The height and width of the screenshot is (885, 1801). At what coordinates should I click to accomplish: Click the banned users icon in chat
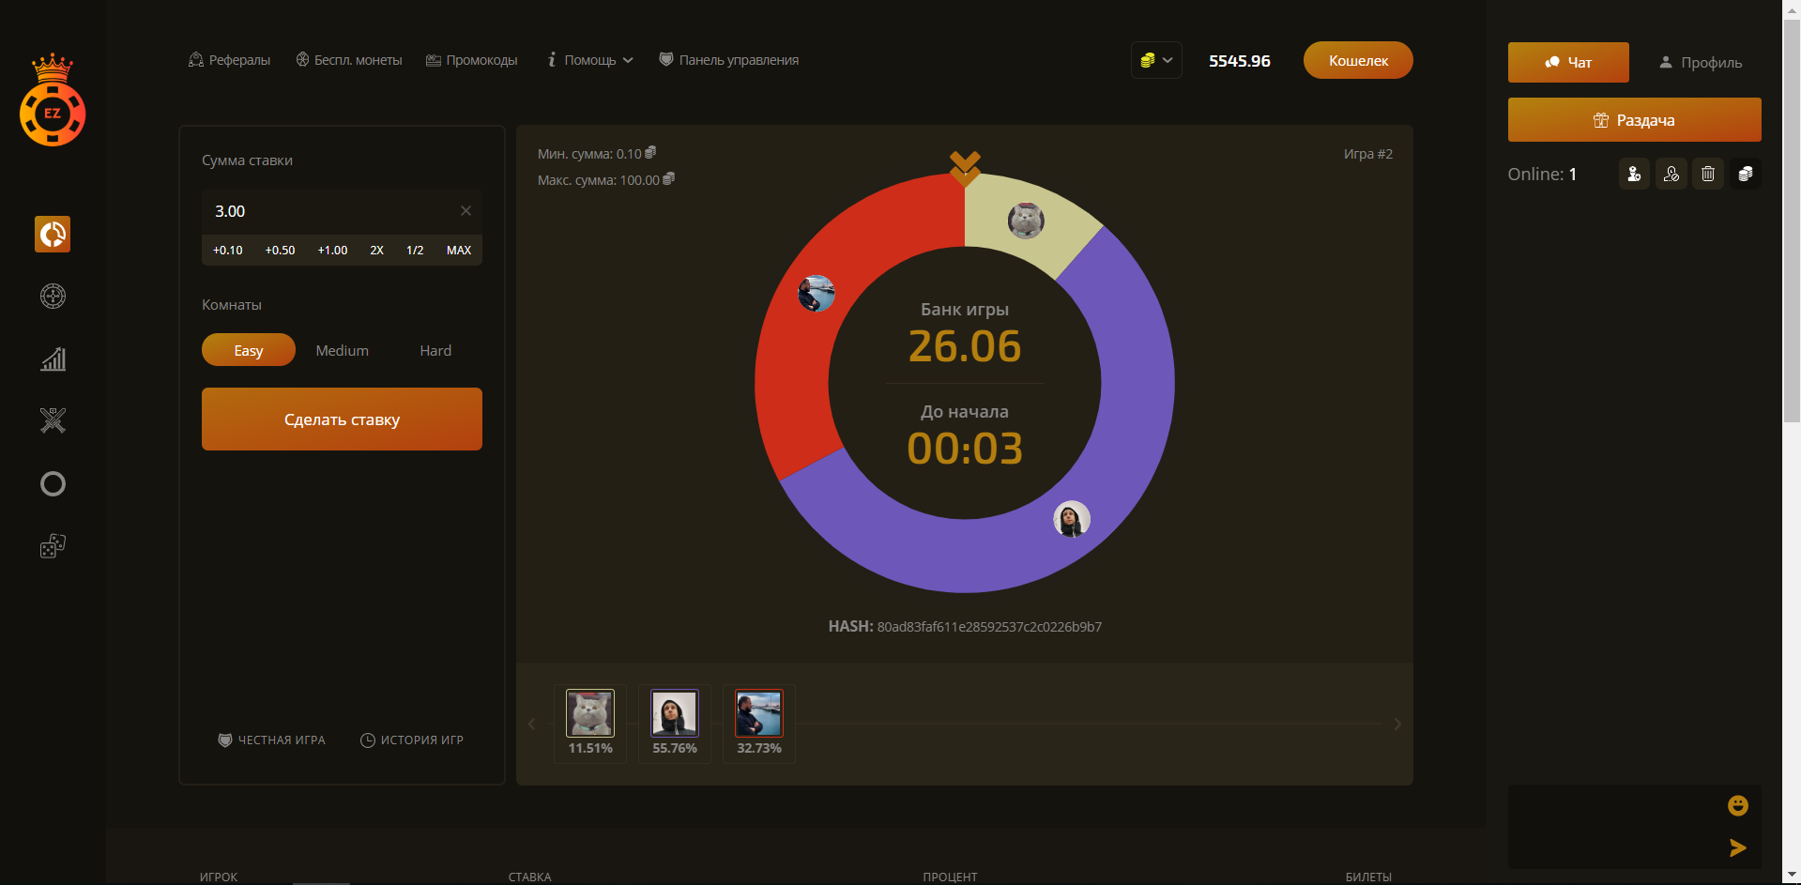coord(1671,174)
